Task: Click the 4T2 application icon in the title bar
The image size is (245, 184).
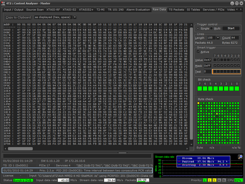Action: 3,3
